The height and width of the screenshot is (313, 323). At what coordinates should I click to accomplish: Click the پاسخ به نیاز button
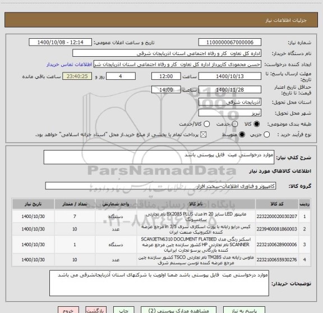click(244, 310)
